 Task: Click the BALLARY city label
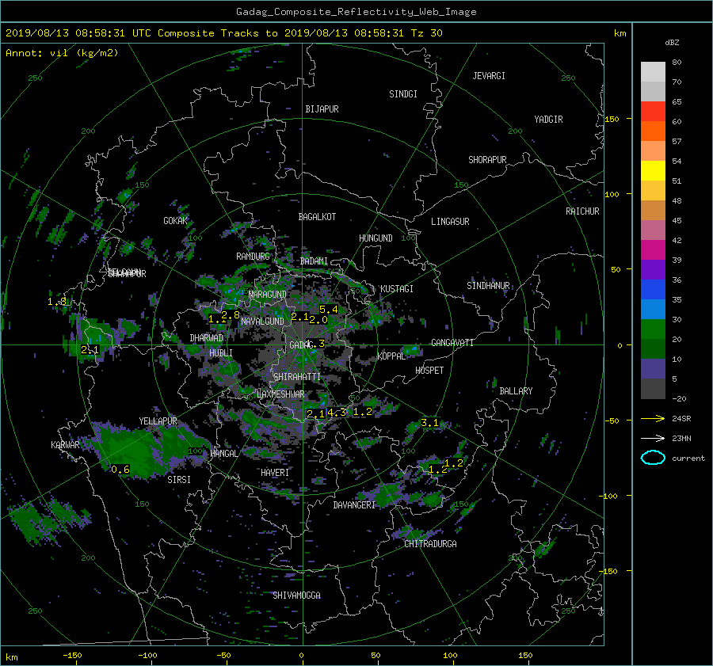coord(516,391)
